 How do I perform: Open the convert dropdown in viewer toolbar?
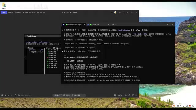(18, 13)
